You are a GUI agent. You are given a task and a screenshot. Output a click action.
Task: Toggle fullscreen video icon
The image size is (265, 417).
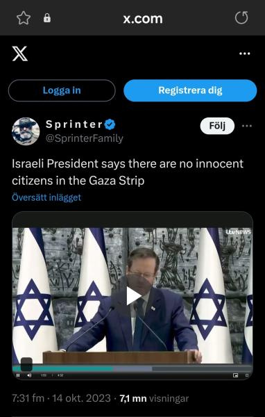click(247, 375)
